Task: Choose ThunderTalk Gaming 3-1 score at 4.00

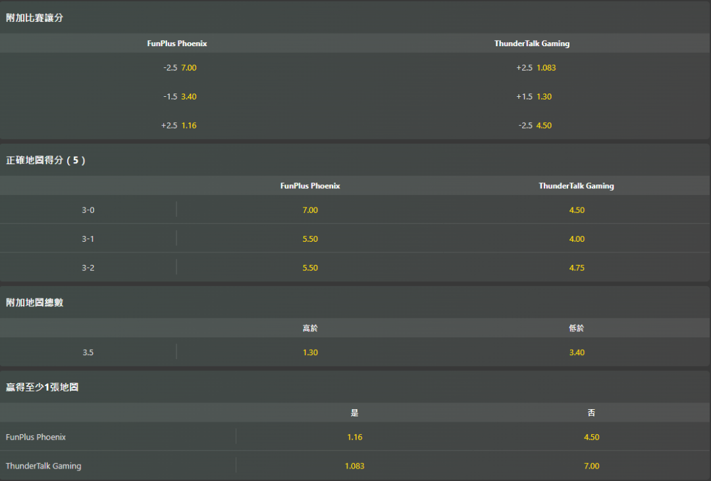Action: point(577,239)
